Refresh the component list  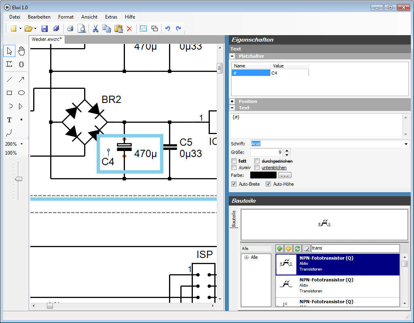click(297, 248)
